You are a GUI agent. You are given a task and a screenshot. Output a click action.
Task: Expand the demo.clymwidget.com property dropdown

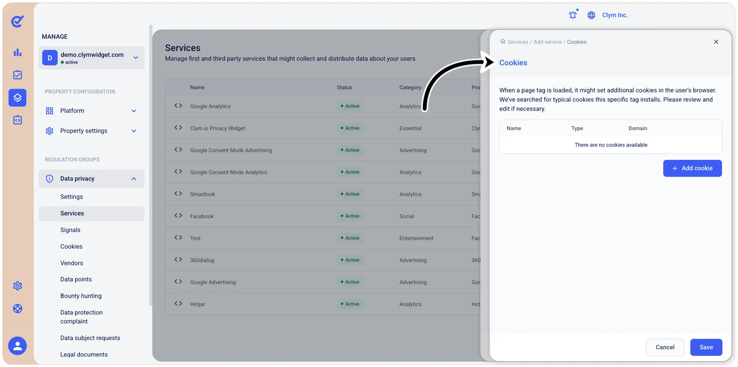[x=92, y=58]
